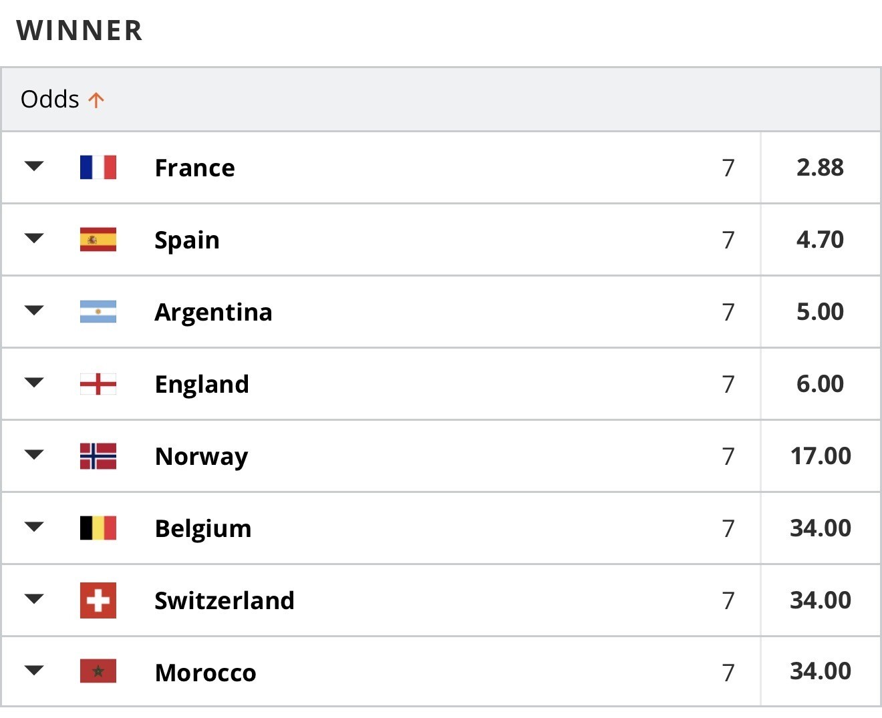Click the Belgium team name
882x718 pixels.
[203, 529]
